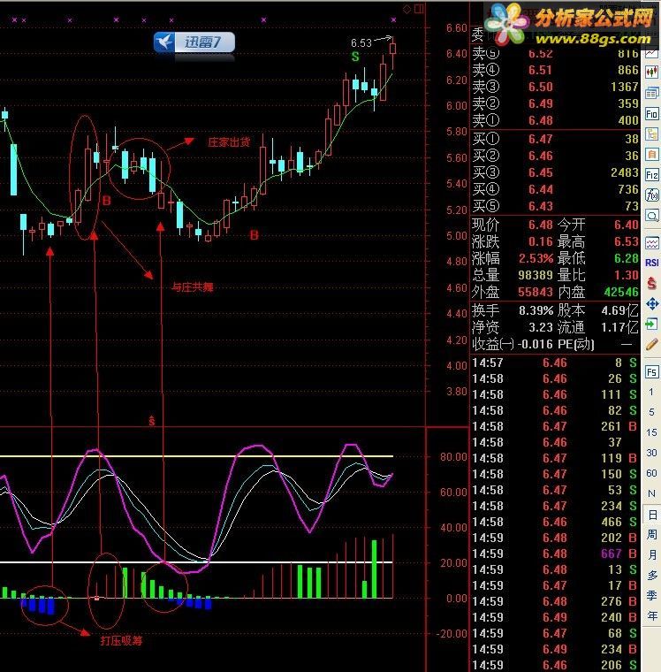Select the 日 daily period

coord(652,515)
